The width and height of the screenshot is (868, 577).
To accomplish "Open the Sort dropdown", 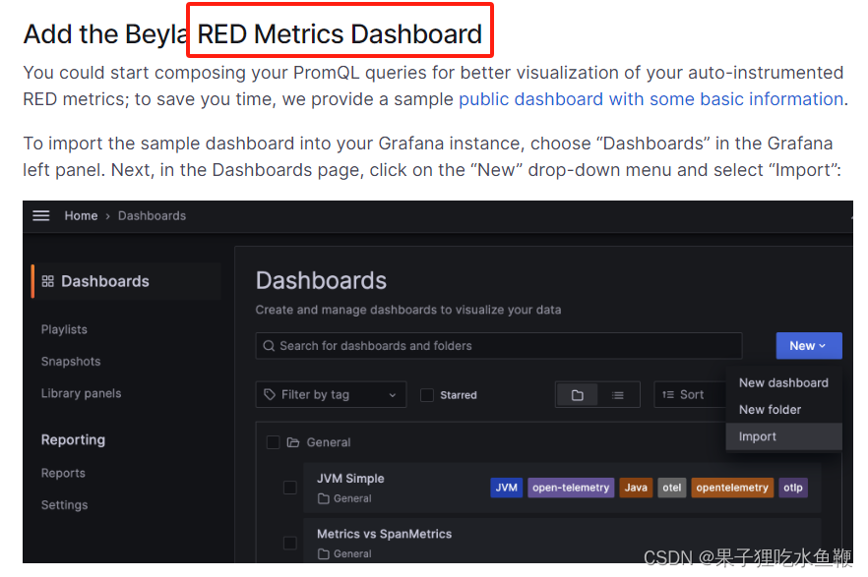I will coord(690,394).
